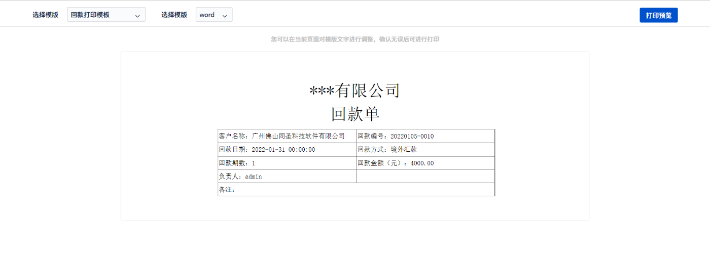Open the 回款打印模板 template dropdown
This screenshot has height=263, width=710.
[x=101, y=15]
